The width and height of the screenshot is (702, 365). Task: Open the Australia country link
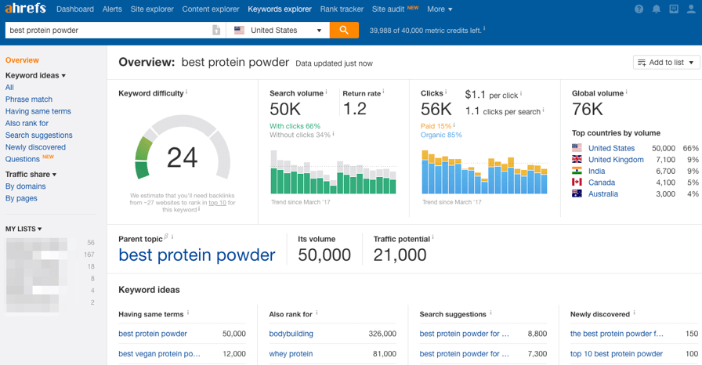click(x=603, y=193)
